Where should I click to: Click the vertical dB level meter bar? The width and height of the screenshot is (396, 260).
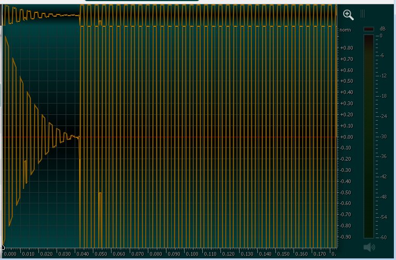tap(369, 137)
